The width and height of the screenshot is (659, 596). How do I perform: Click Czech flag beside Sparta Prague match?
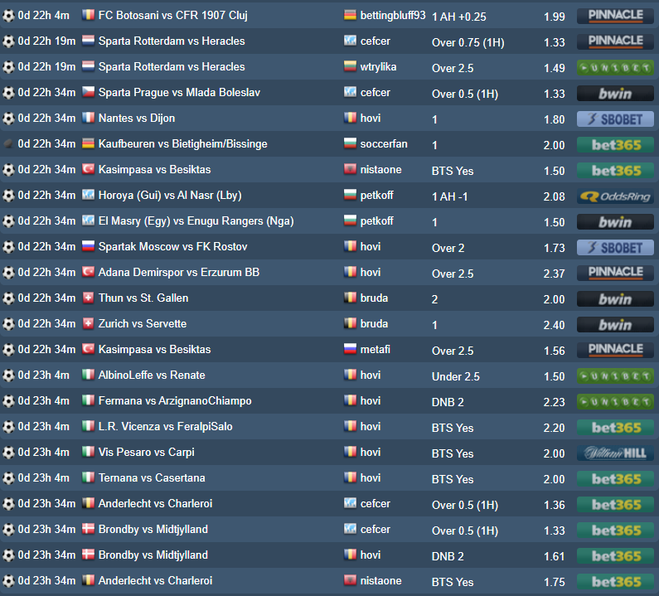88,92
